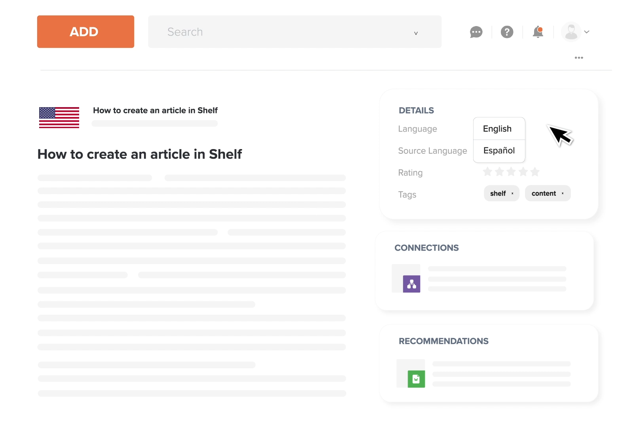Open the notifications bell
The height and width of the screenshot is (427, 633).
point(538,32)
